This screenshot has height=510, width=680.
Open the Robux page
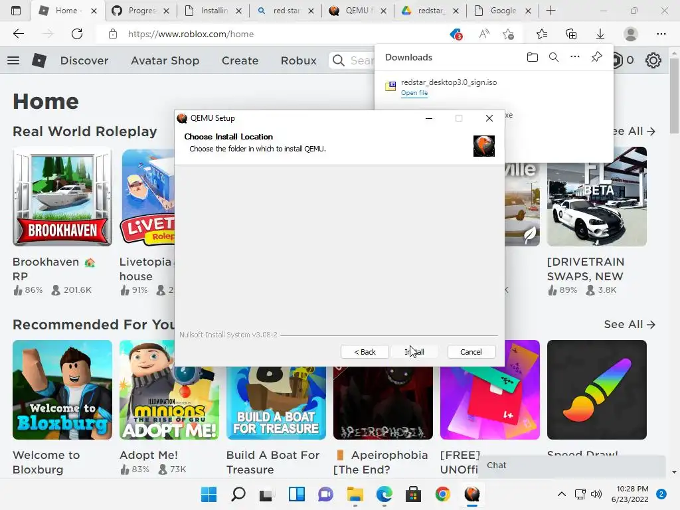coord(298,60)
